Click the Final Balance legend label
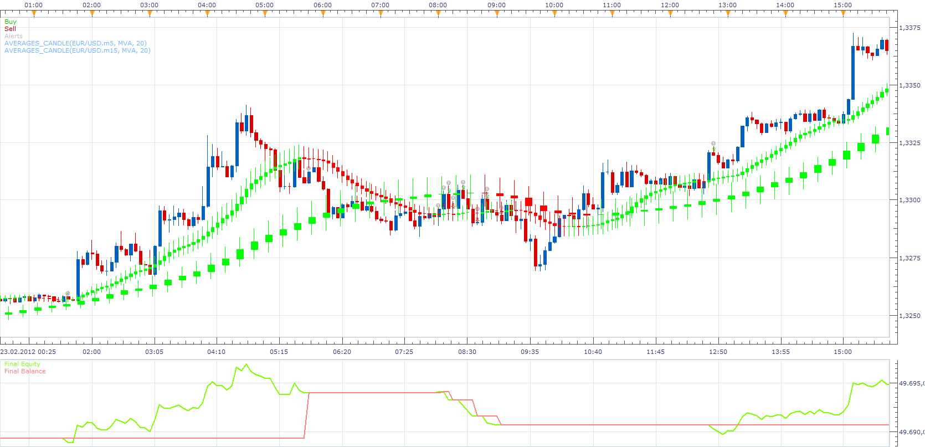The image size is (925, 447). click(25, 371)
